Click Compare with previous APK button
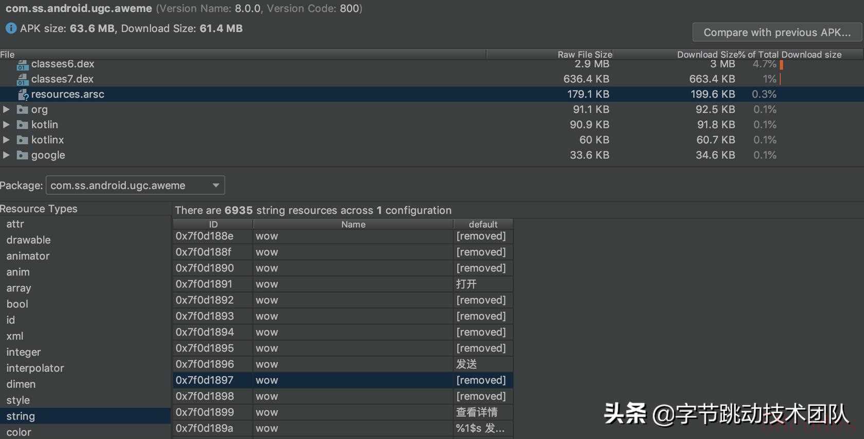 point(777,32)
